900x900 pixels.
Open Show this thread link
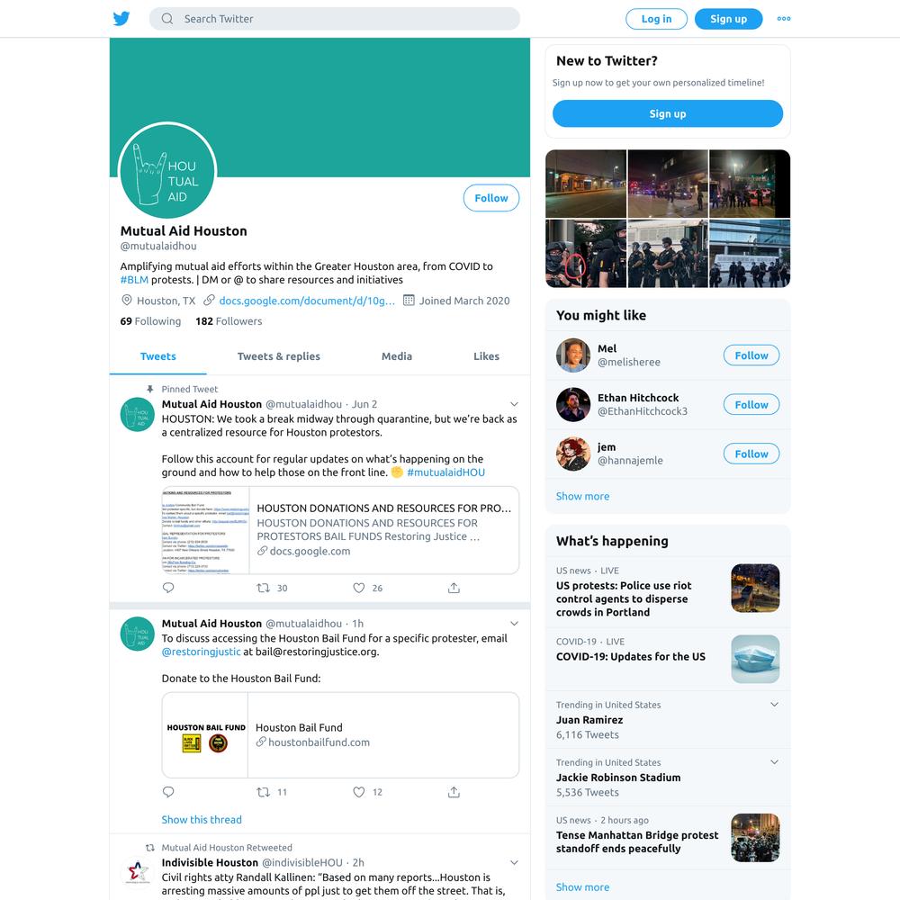(x=202, y=820)
